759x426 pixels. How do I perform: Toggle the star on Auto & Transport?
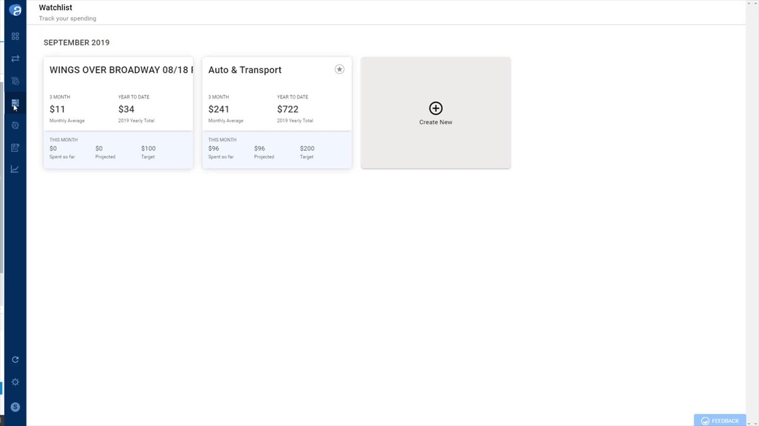tap(340, 70)
